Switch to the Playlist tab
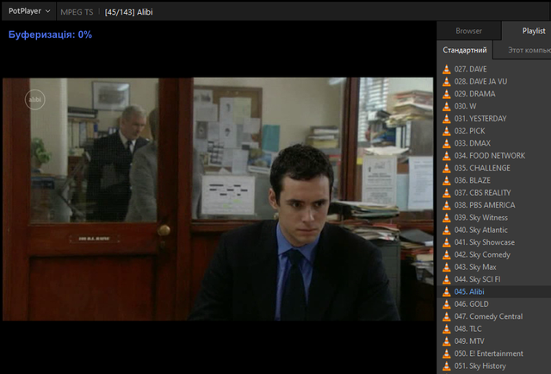 click(534, 31)
